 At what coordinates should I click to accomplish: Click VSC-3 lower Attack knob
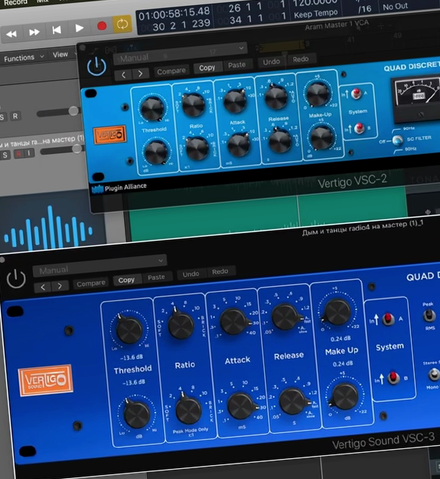tap(240, 406)
